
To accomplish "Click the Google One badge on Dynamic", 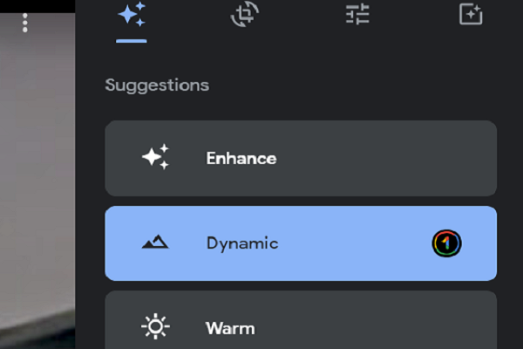I will [x=447, y=243].
